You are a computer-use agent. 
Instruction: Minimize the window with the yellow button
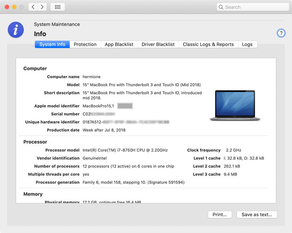point(14,7)
